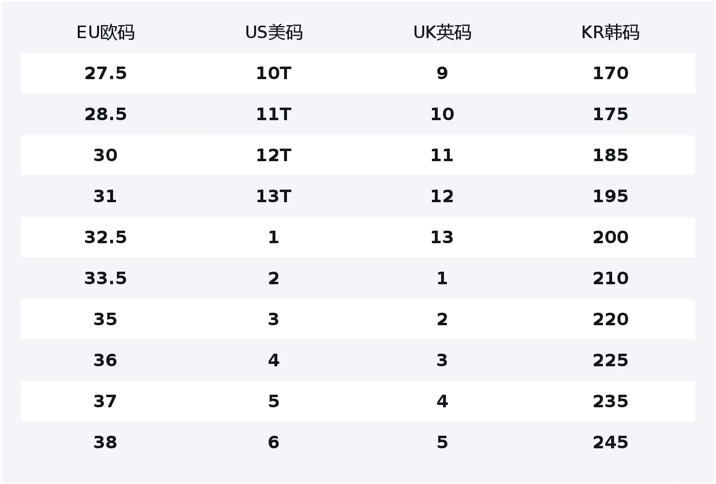Screen dimensions: 716x484
Task: Click EU size 33.5 cell
Action: click(x=105, y=278)
